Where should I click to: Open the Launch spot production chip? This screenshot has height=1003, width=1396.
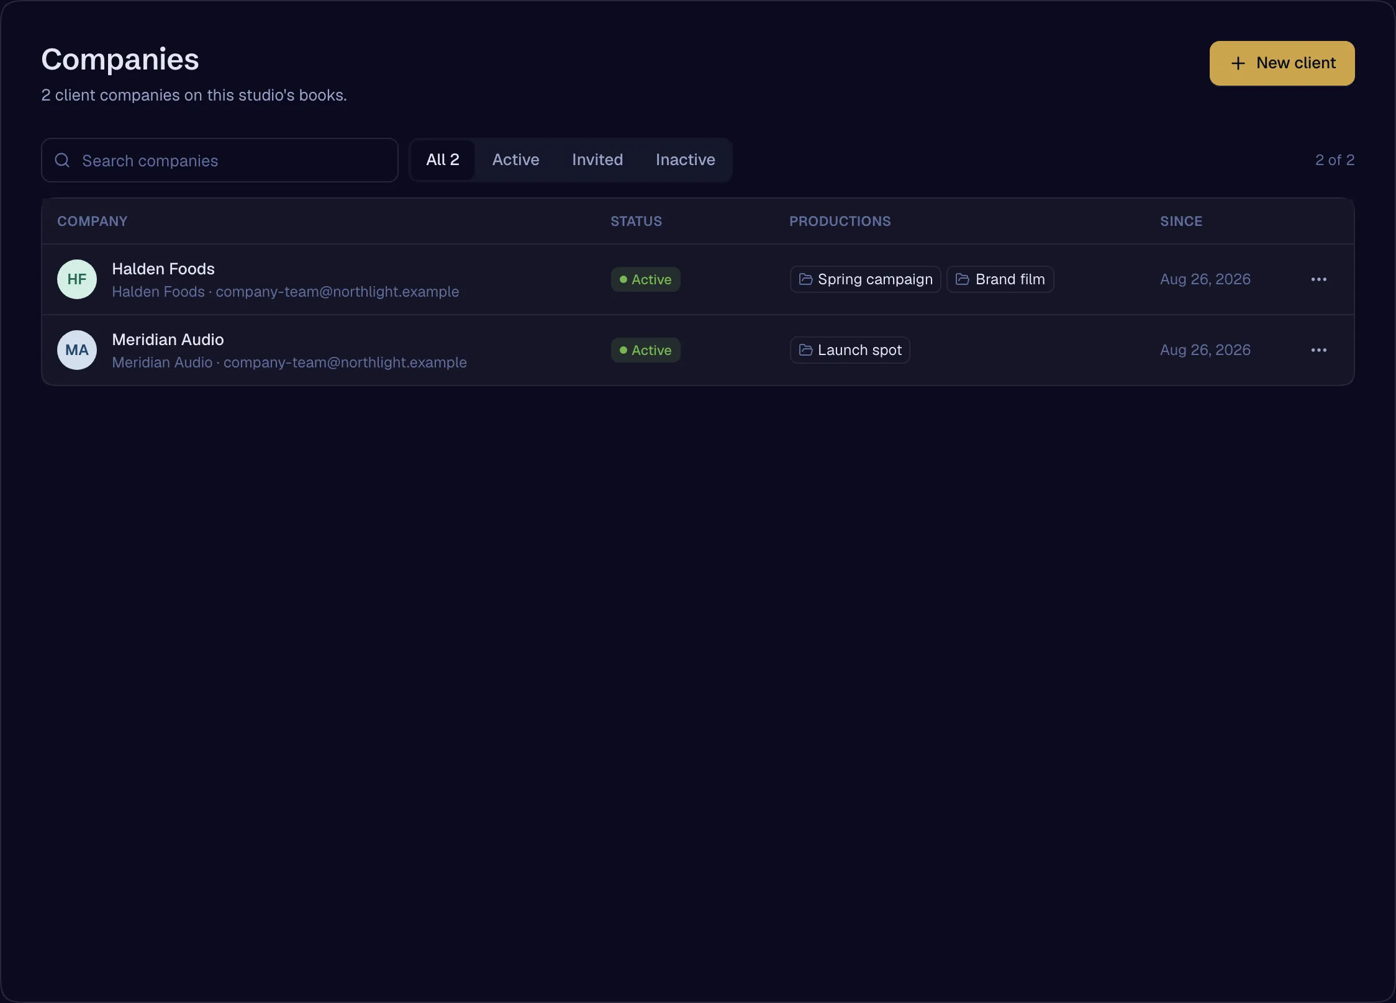point(850,350)
